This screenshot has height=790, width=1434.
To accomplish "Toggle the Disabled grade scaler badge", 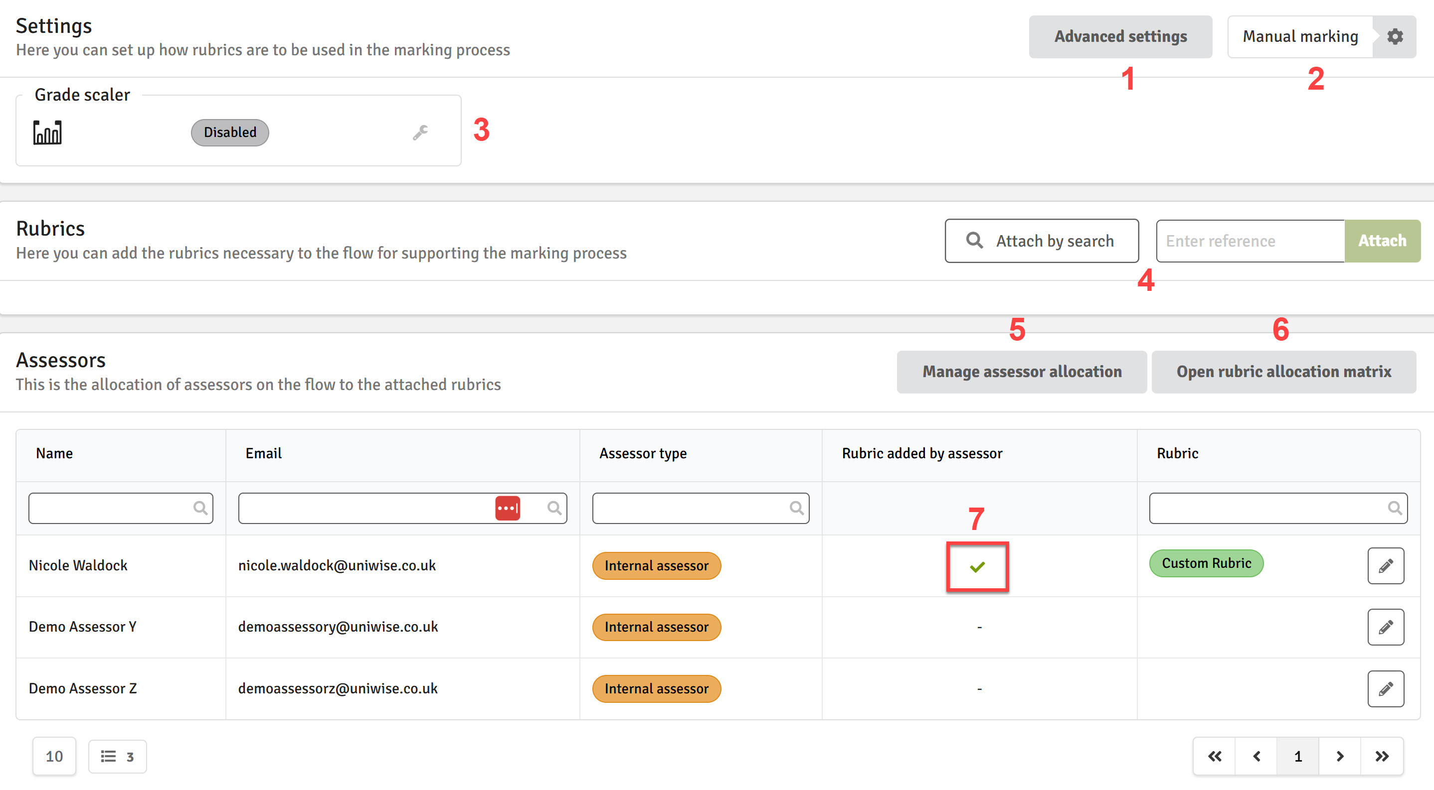I will 230,132.
